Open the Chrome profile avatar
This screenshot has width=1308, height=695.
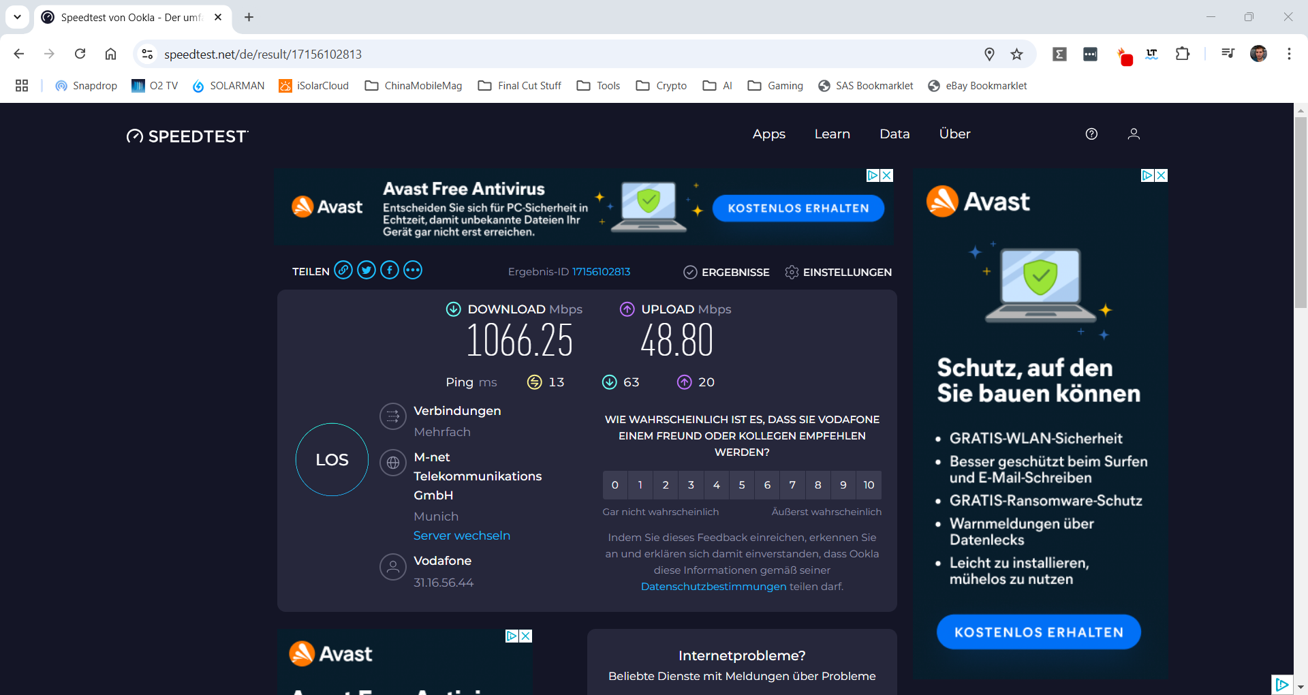[x=1259, y=54]
